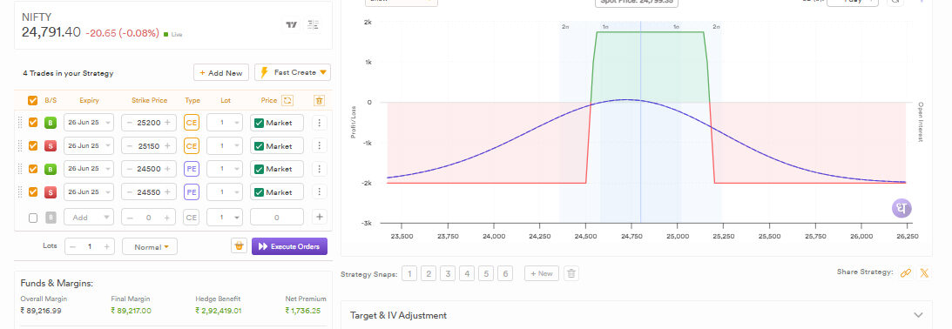952x329 pixels.
Task: Delete a strategy snap with its trash icon
Action: [571, 273]
